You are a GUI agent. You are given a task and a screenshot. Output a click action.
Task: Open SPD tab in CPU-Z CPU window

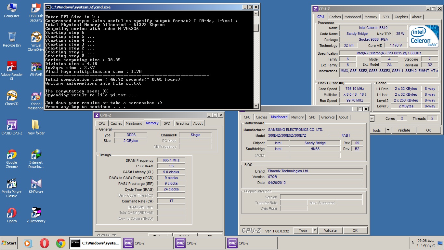385,17
